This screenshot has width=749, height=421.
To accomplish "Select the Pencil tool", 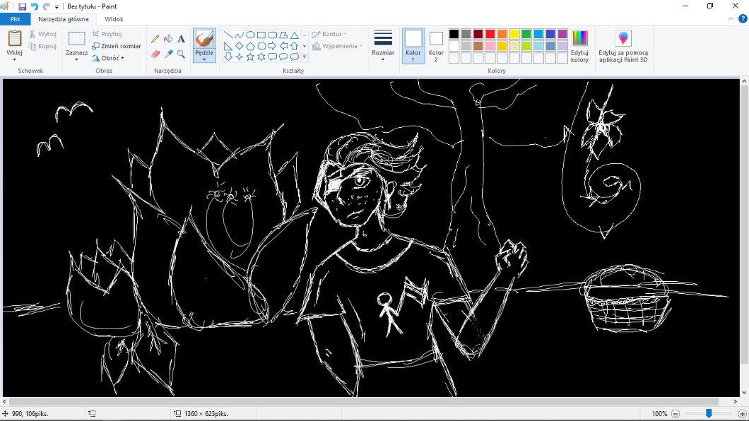I will pyautogui.click(x=155, y=39).
